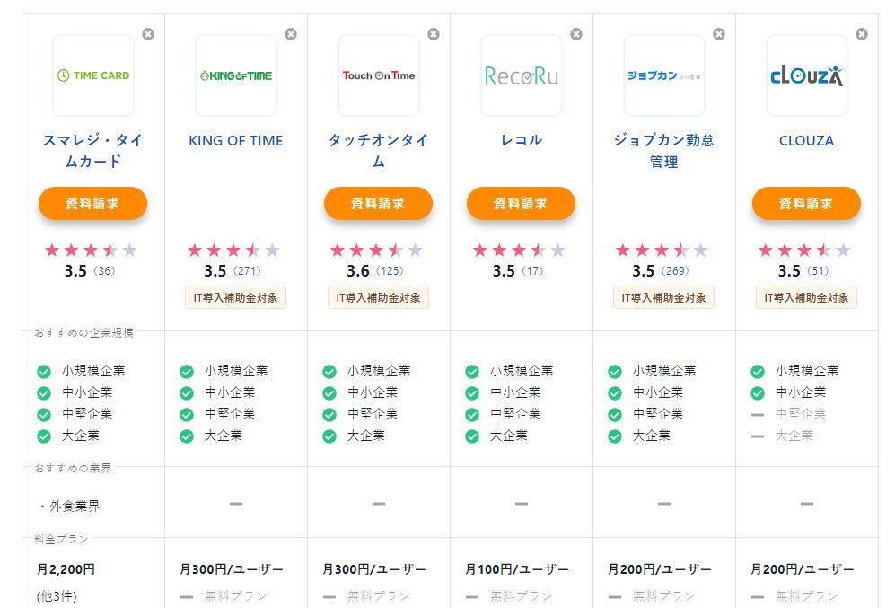895x608 pixels.
Task: Open the KING OF TIME logo image
Action: 236,75
